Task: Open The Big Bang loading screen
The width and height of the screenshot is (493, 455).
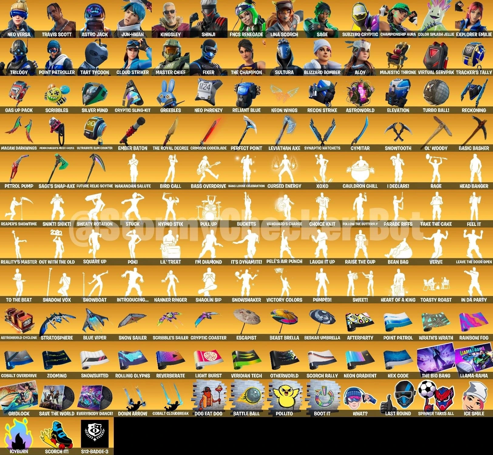Action: pos(436,360)
